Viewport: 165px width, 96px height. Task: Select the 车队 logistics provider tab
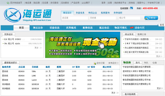pos(146,63)
